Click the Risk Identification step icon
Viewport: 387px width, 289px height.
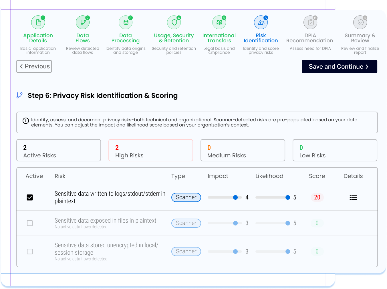tap(261, 22)
